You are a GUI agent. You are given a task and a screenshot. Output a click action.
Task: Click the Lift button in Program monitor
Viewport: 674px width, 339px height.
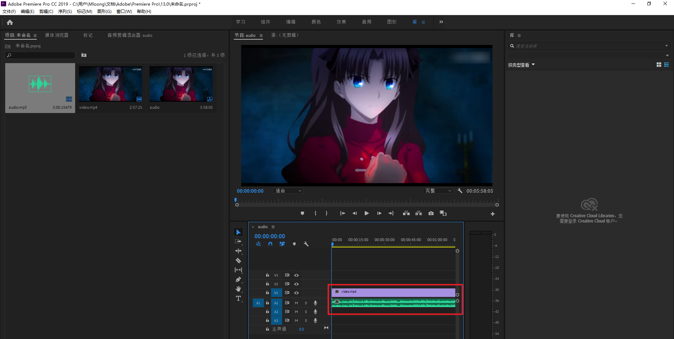(406, 213)
